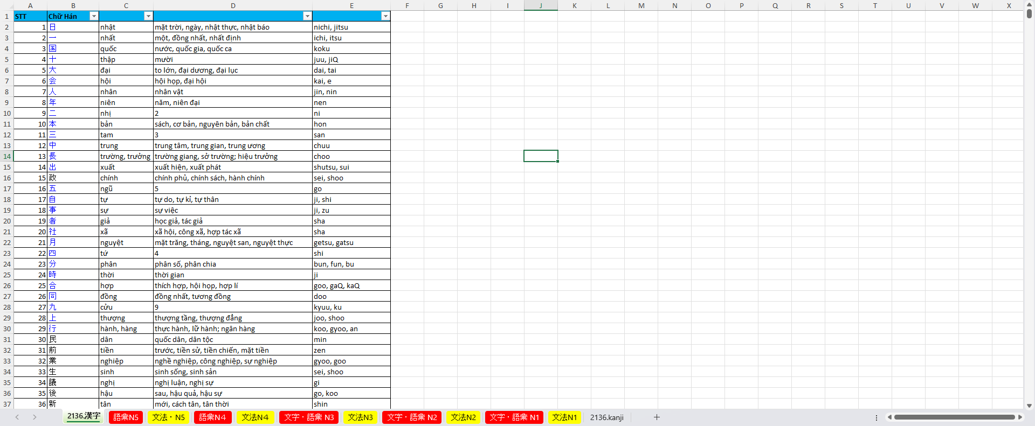Add a new sheet with plus button

click(657, 417)
